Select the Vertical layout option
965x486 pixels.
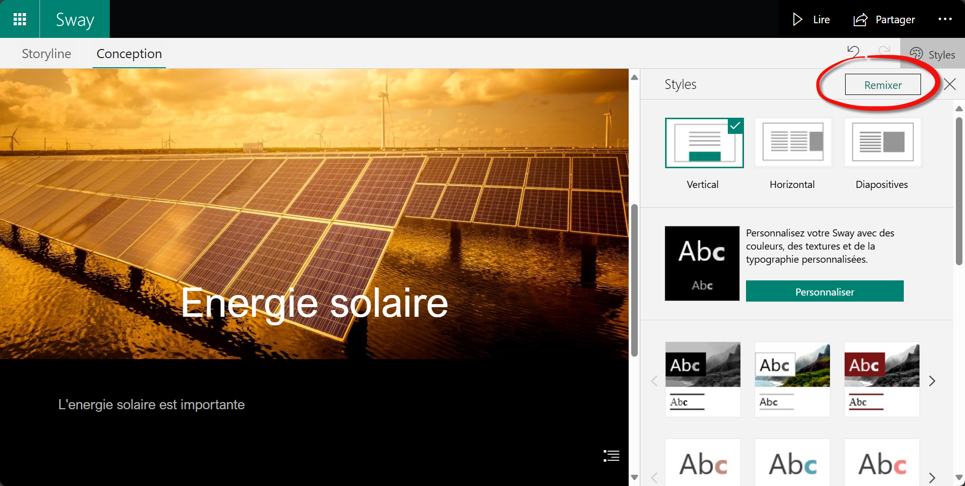coord(704,143)
